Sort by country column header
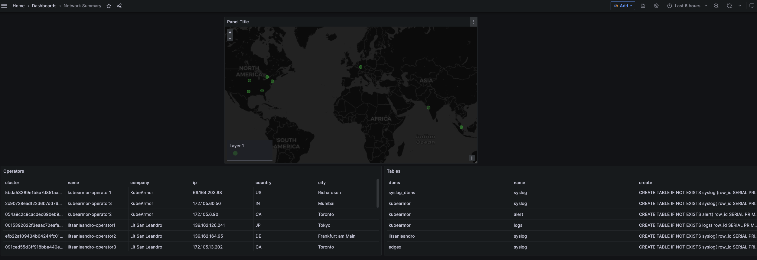Viewport: 757px width, 260px height. point(263,183)
